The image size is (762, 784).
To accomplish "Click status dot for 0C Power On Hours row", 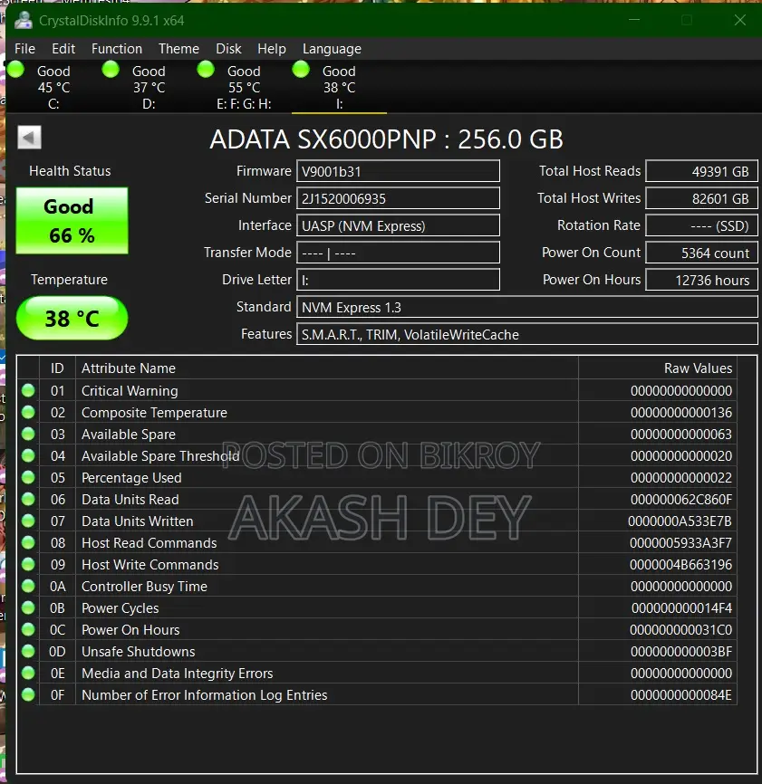I will (28, 629).
